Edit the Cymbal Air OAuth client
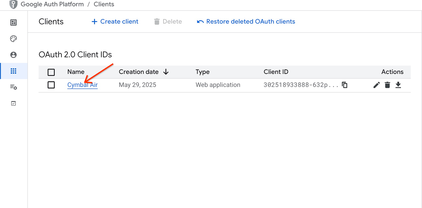Image resolution: width=422 pixels, height=208 pixels. pyautogui.click(x=376, y=85)
